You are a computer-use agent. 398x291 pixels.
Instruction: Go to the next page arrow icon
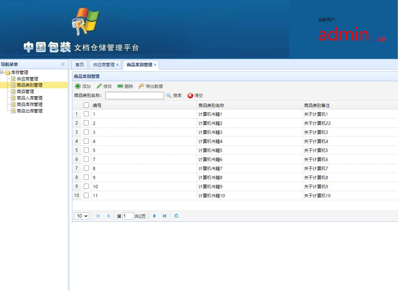155,216
